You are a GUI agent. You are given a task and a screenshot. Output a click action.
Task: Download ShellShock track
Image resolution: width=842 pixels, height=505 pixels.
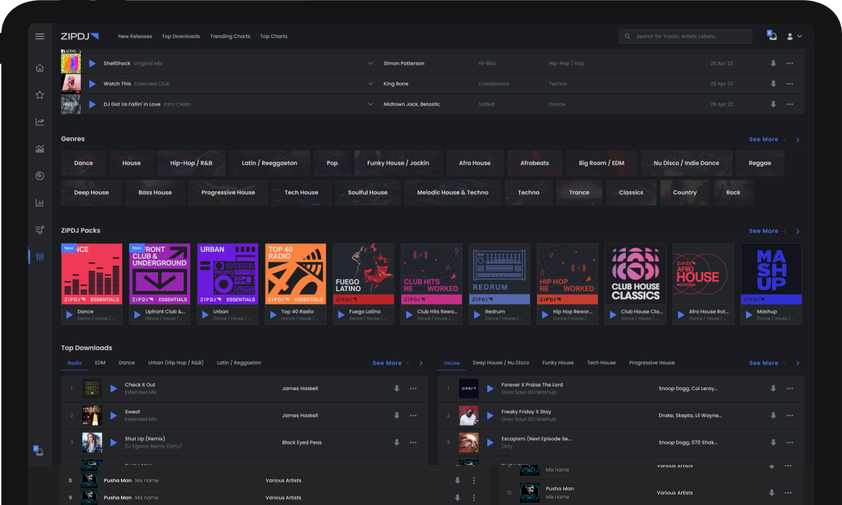[x=774, y=63]
